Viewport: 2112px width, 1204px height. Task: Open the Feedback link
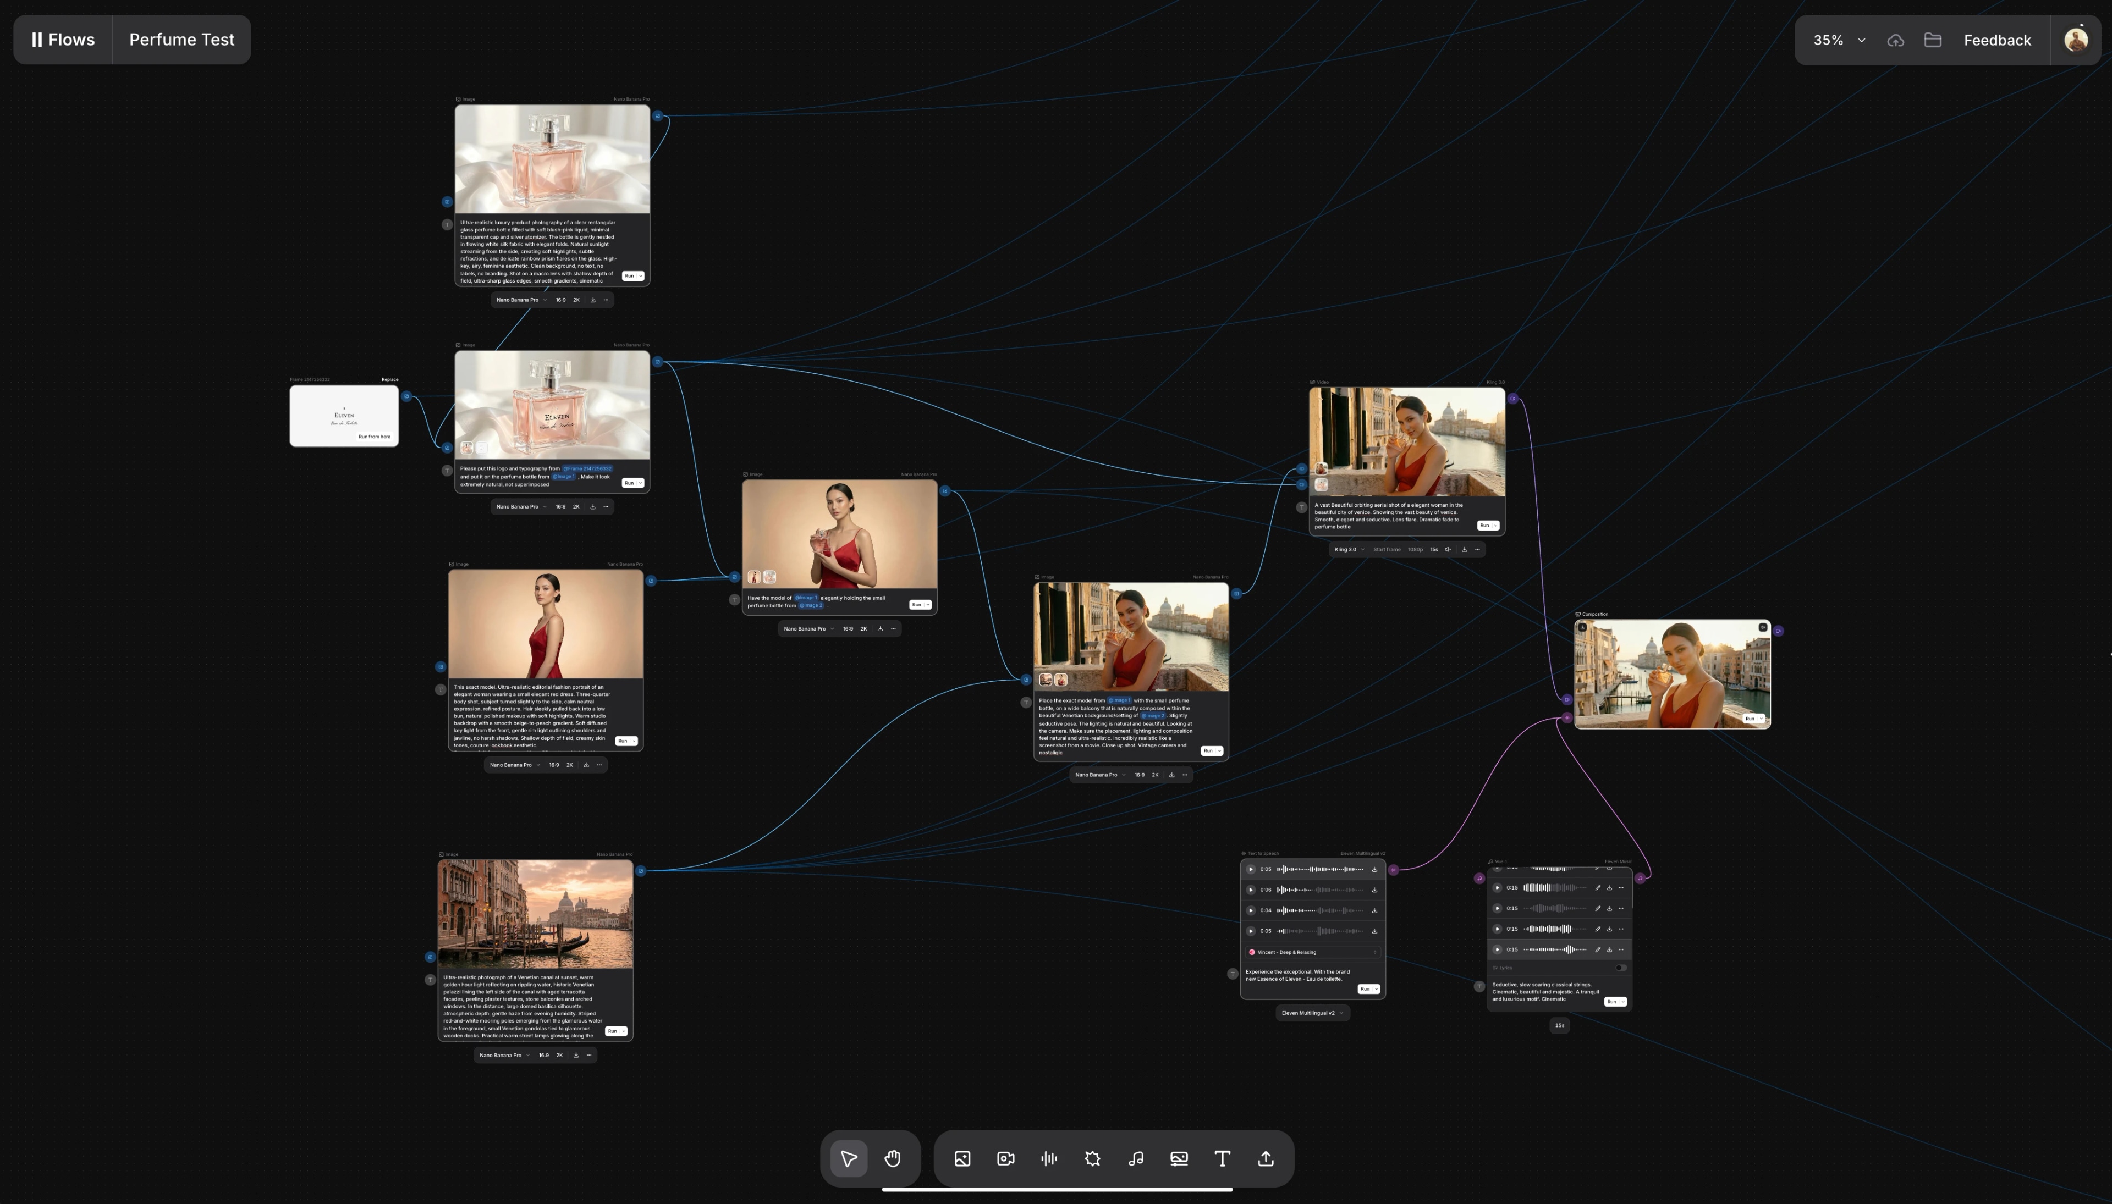[x=1997, y=41]
